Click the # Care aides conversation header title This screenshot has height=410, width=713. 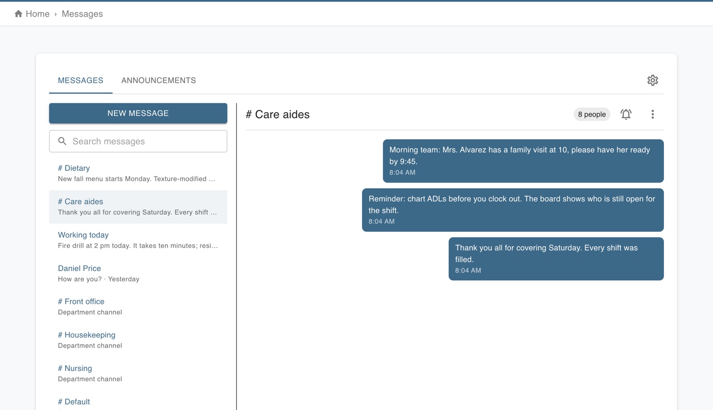[278, 115]
